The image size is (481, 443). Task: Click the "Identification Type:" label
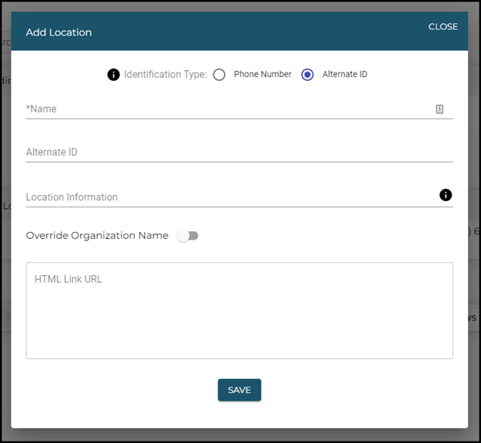point(165,75)
